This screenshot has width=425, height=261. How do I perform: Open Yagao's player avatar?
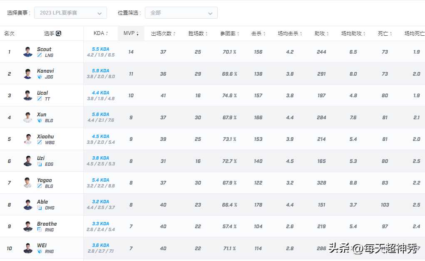click(x=27, y=182)
